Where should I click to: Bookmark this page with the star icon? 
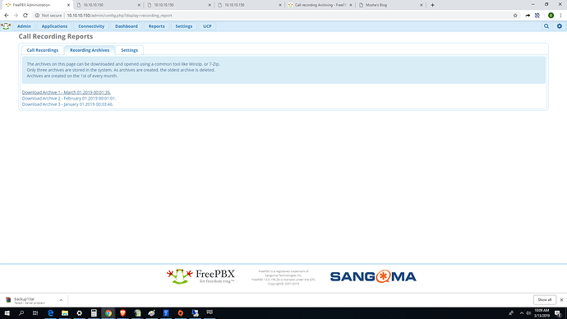[515, 16]
